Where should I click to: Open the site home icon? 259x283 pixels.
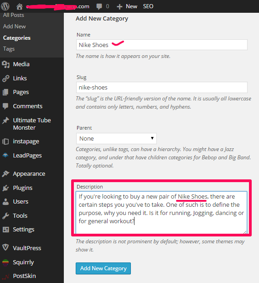[19, 6]
